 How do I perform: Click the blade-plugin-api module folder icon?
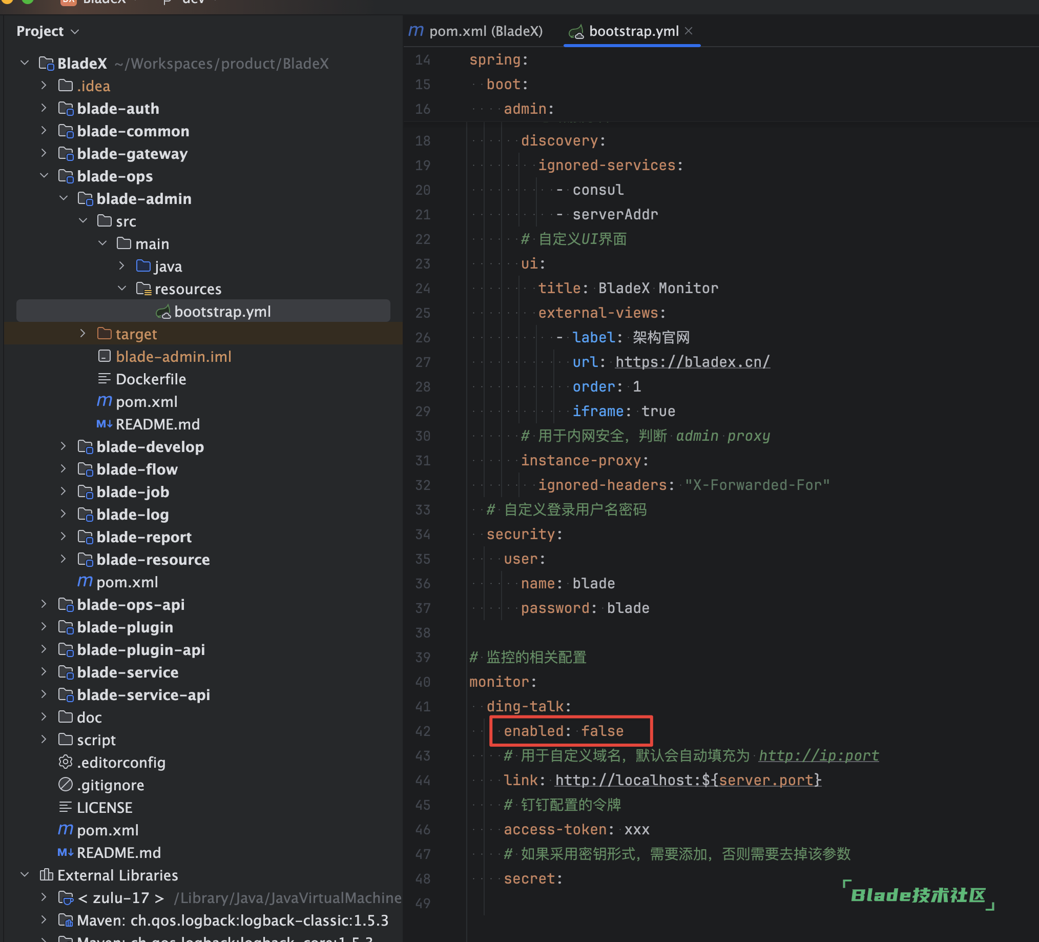(66, 650)
